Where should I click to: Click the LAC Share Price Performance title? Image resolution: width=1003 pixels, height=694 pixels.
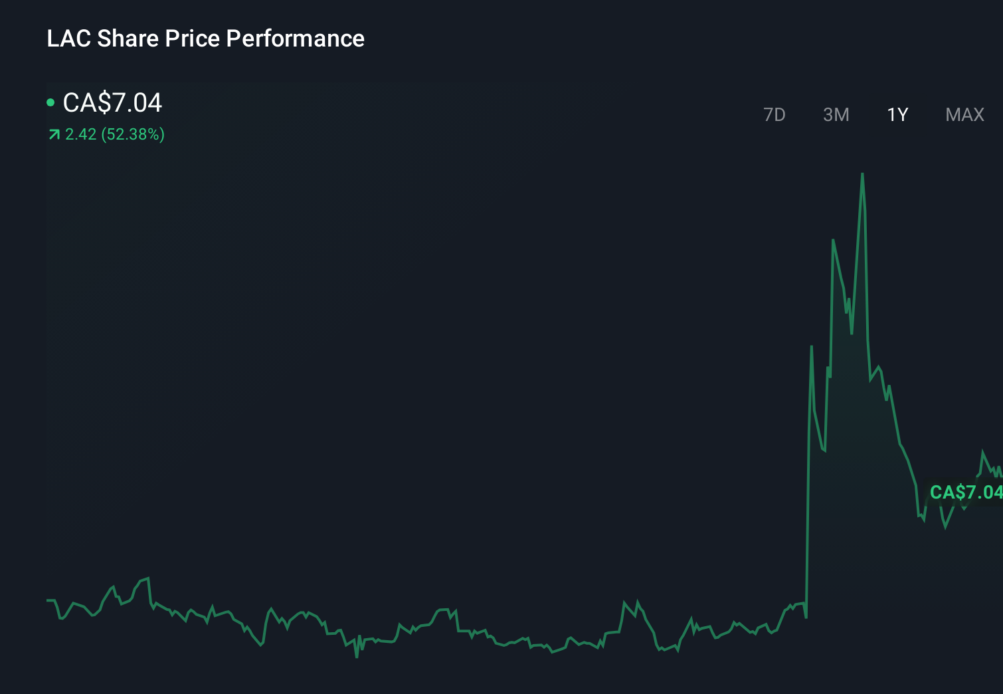point(205,39)
